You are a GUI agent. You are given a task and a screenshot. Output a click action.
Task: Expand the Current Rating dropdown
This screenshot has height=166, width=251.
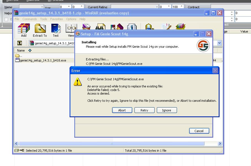(157, 7)
